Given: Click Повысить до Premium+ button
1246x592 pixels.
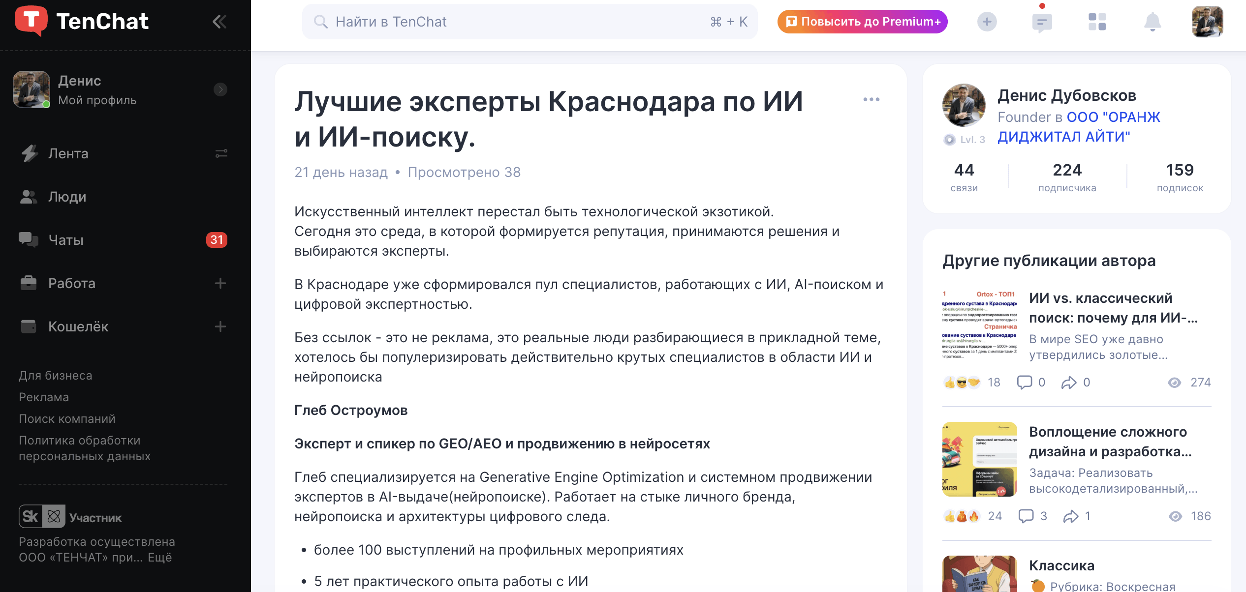Looking at the screenshot, I should (862, 22).
